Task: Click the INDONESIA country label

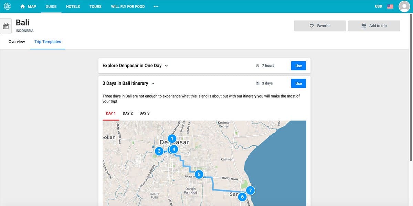Action: pos(24,31)
